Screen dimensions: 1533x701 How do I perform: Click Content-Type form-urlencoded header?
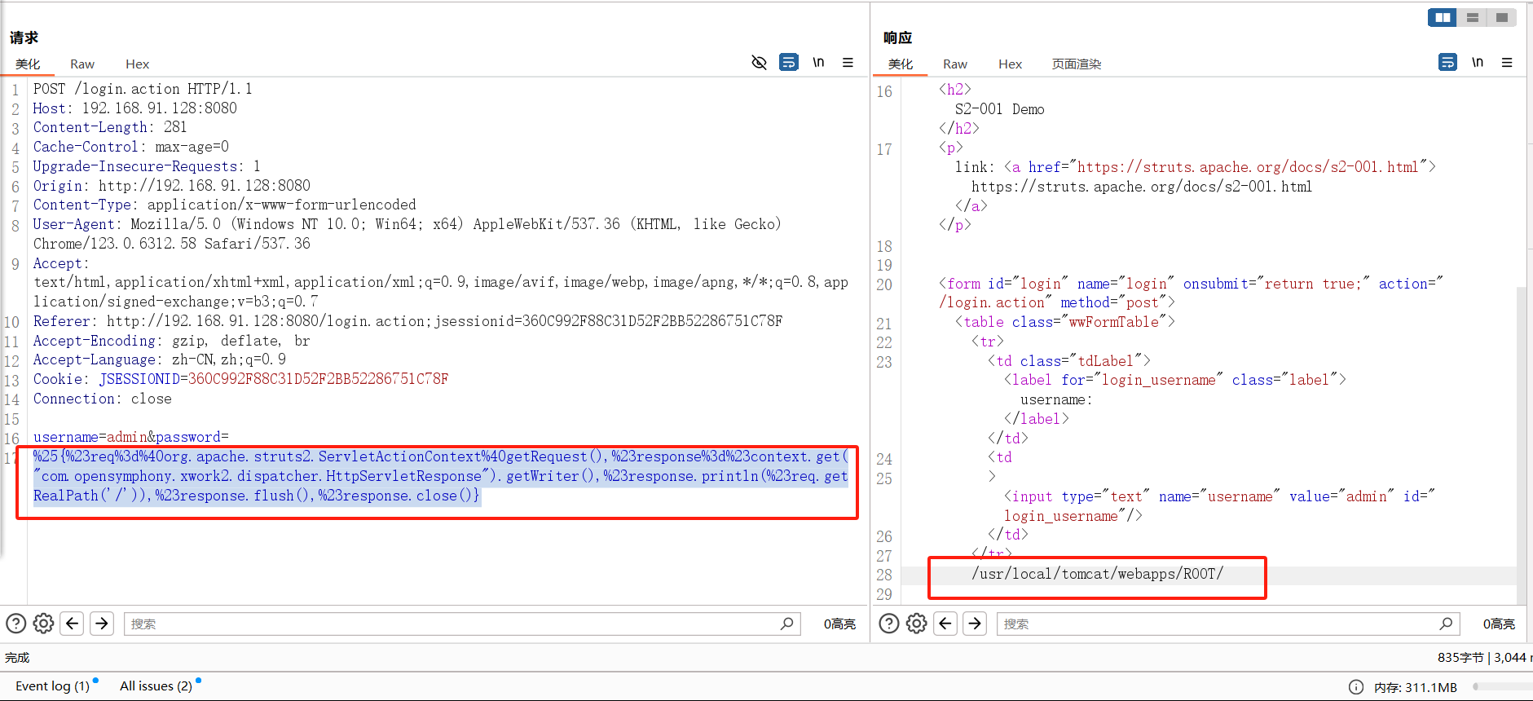point(225,205)
